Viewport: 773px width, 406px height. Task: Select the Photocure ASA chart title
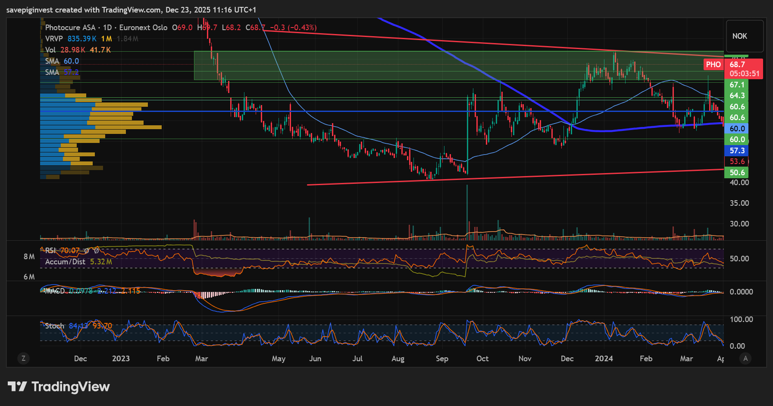pos(70,28)
